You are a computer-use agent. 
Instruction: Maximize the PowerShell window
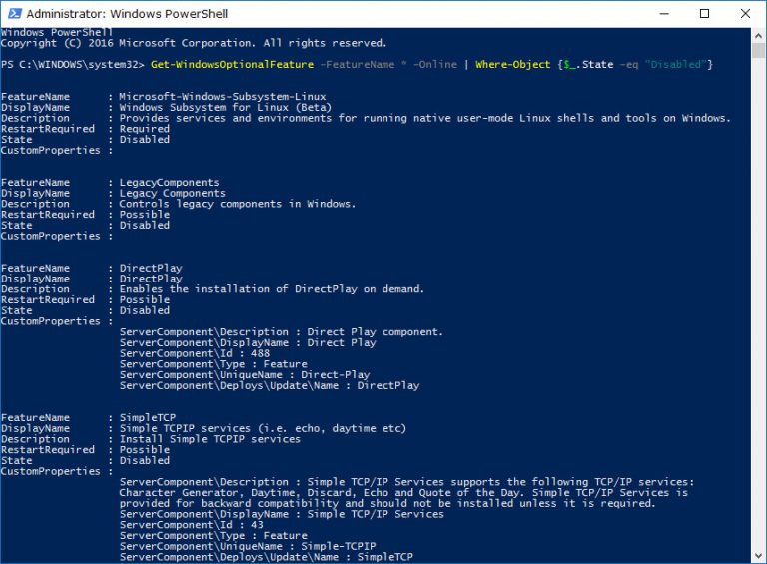(704, 14)
